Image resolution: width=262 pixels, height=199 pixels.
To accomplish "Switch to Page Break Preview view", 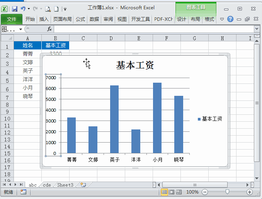I will coord(179,192).
